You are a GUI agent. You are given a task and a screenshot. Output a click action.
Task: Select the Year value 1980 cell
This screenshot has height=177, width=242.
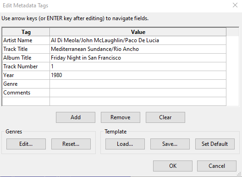(x=138, y=75)
